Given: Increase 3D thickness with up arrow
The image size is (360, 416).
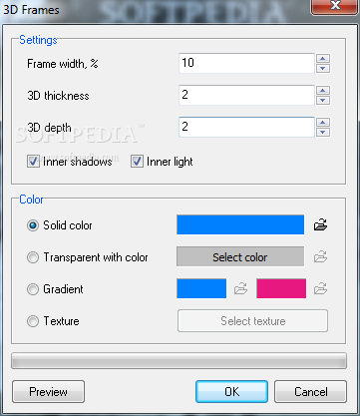Looking at the screenshot, I should click(x=323, y=91).
